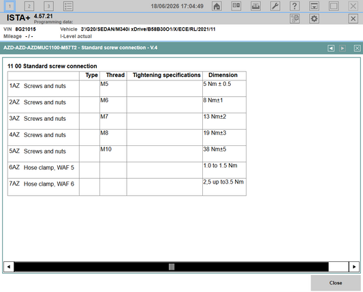
Task: Close the Standard screw connection document
Action: pos(358,48)
